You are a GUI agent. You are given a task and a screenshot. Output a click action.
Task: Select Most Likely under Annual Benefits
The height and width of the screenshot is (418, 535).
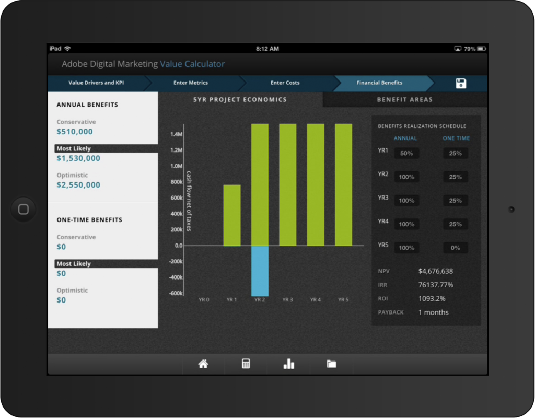(x=106, y=148)
